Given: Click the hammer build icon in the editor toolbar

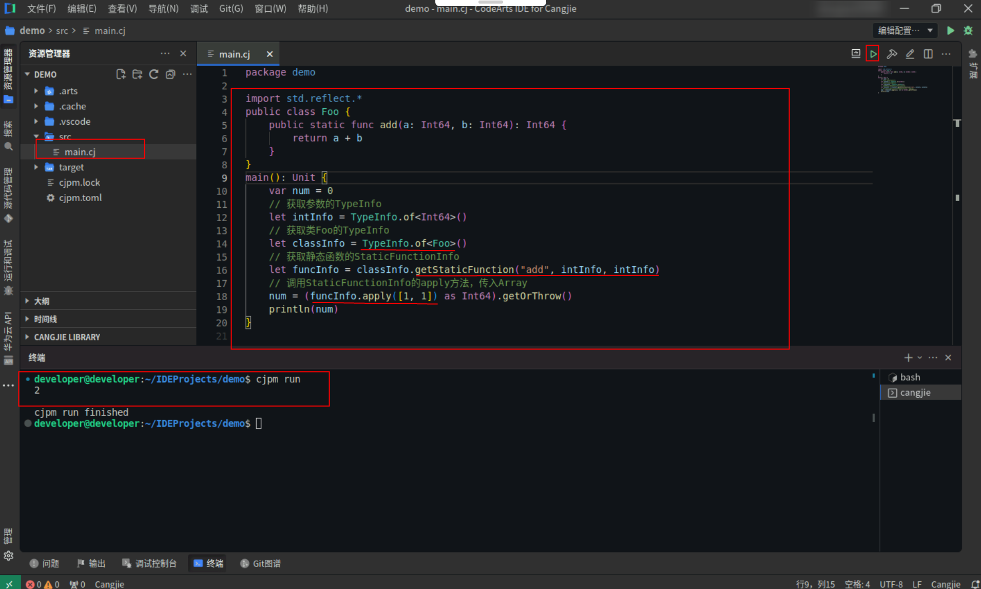Looking at the screenshot, I should pyautogui.click(x=892, y=54).
